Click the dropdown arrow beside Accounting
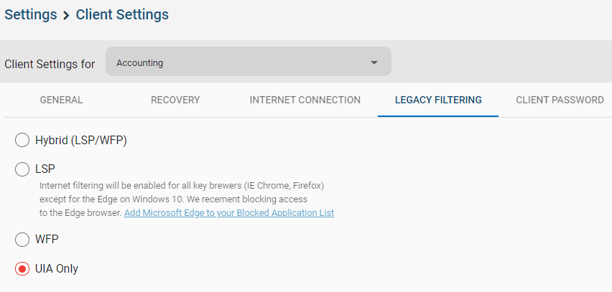This screenshot has height=292, width=612. point(374,62)
